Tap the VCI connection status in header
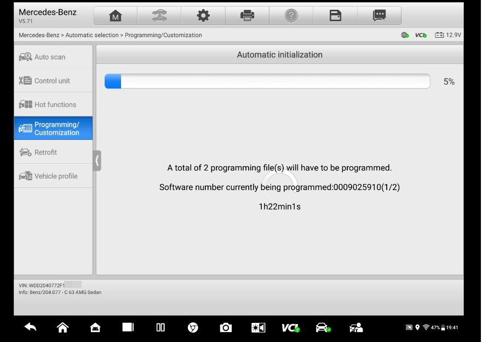The width and height of the screenshot is (482, 342). [x=421, y=36]
